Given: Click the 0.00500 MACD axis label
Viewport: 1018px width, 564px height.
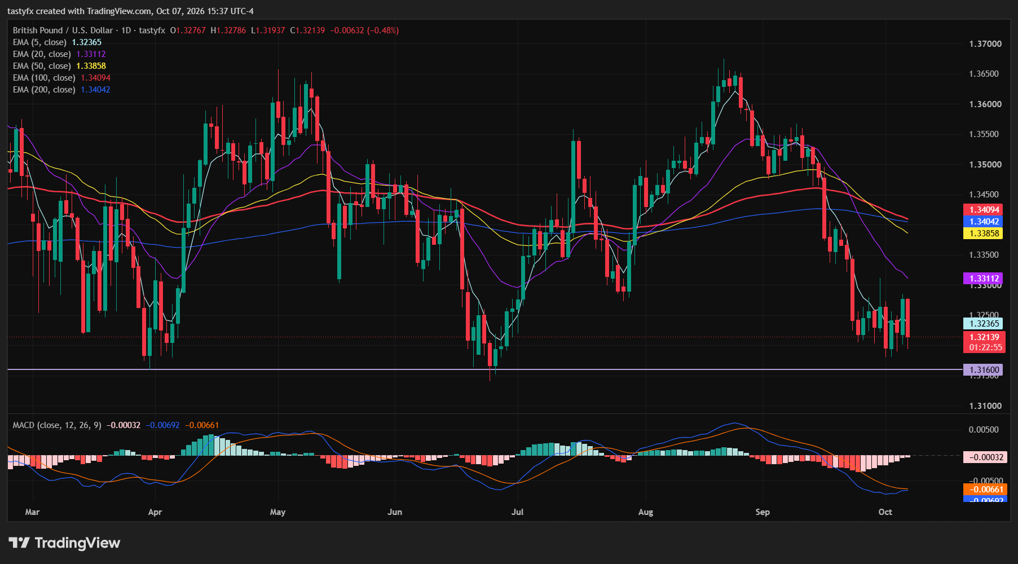Looking at the screenshot, I should (984, 430).
